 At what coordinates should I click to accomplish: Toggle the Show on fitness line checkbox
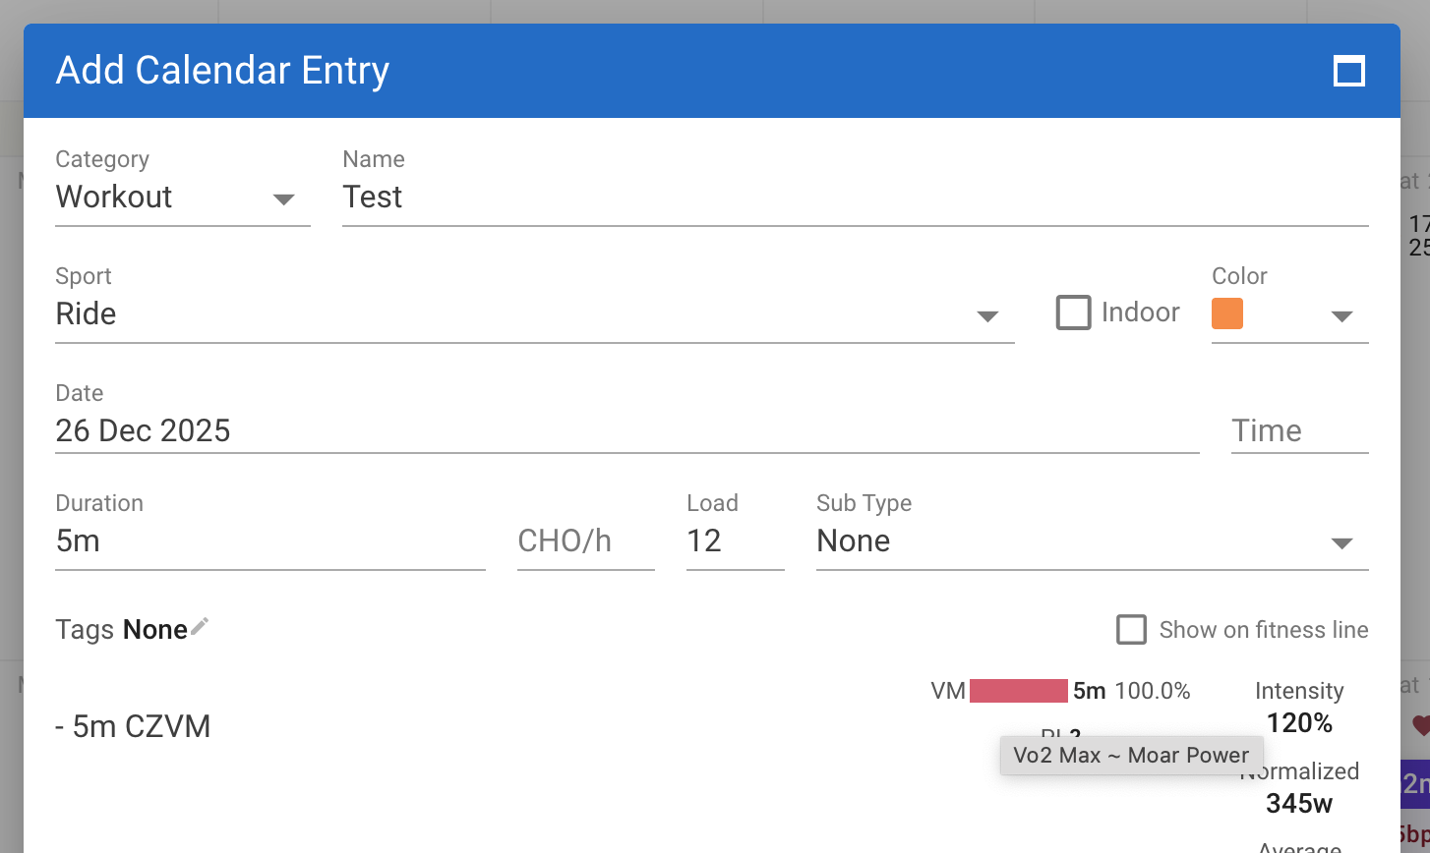1131,630
